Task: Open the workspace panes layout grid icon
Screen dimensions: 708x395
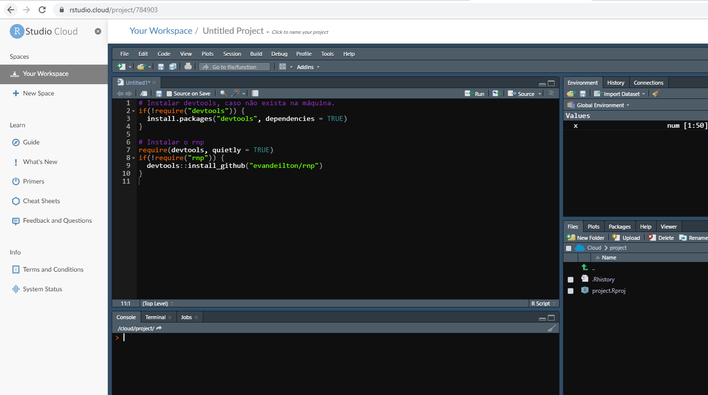Action: pyautogui.click(x=283, y=67)
